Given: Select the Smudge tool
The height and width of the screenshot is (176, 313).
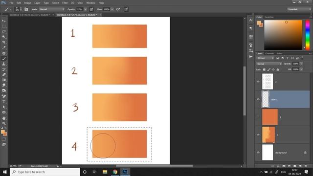Looking at the screenshot, I should pos(4,85).
